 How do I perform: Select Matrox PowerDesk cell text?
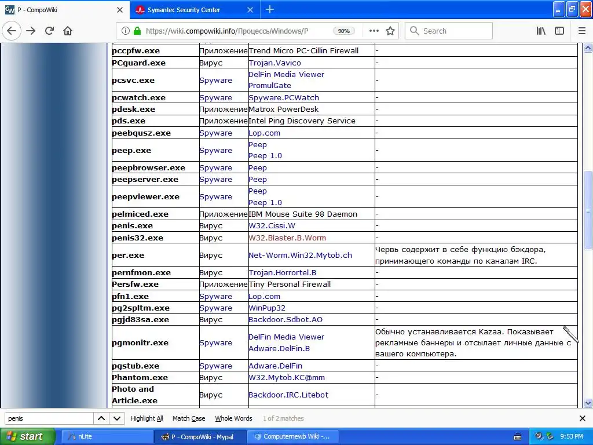pos(283,110)
